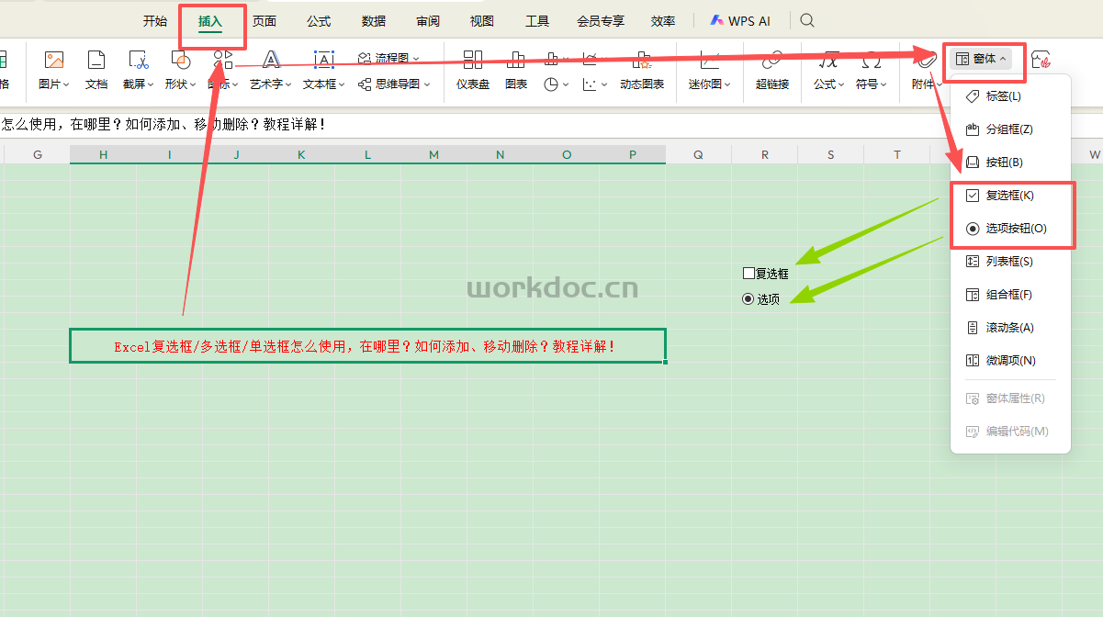Expand the 图片 dropdown arrow
Screen dimensions: 1103x617
[66, 84]
